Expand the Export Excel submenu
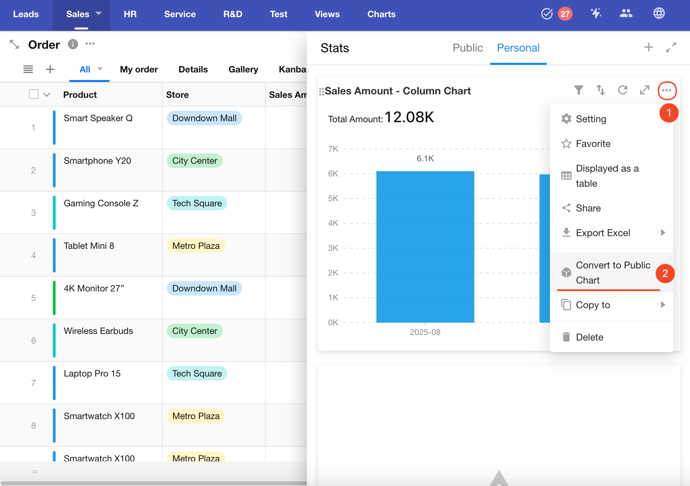The image size is (690, 486). point(663,233)
